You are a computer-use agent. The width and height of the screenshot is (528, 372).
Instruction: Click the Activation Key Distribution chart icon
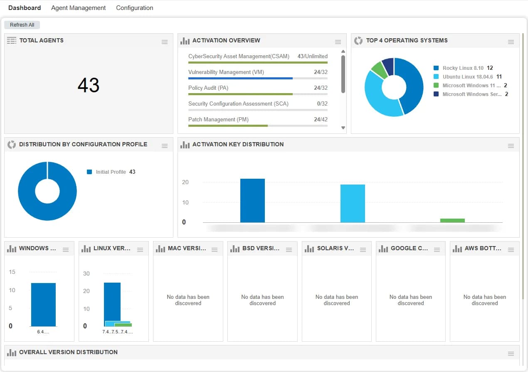click(x=185, y=145)
